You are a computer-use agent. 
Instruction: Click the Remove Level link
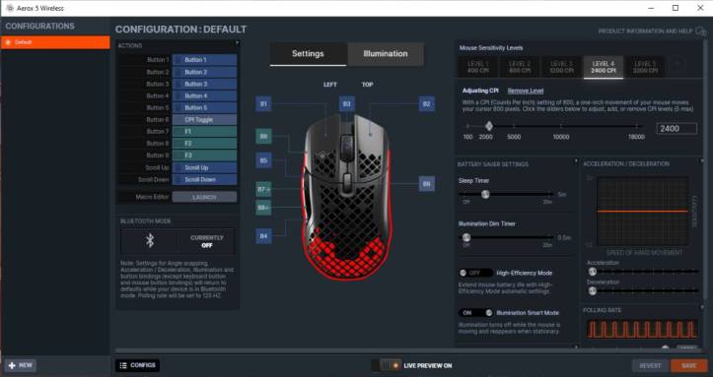[x=526, y=91]
